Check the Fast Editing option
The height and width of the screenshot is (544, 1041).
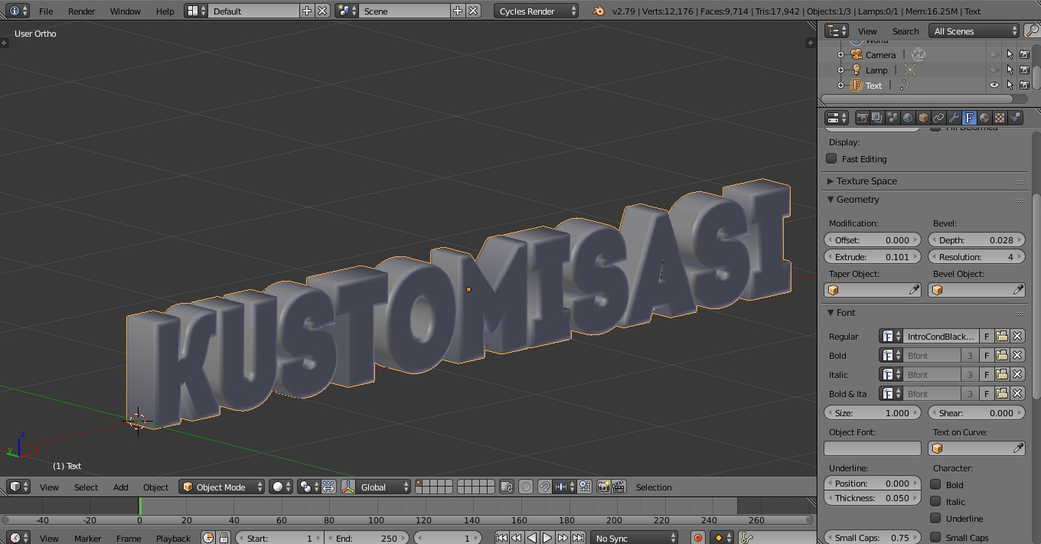click(831, 158)
